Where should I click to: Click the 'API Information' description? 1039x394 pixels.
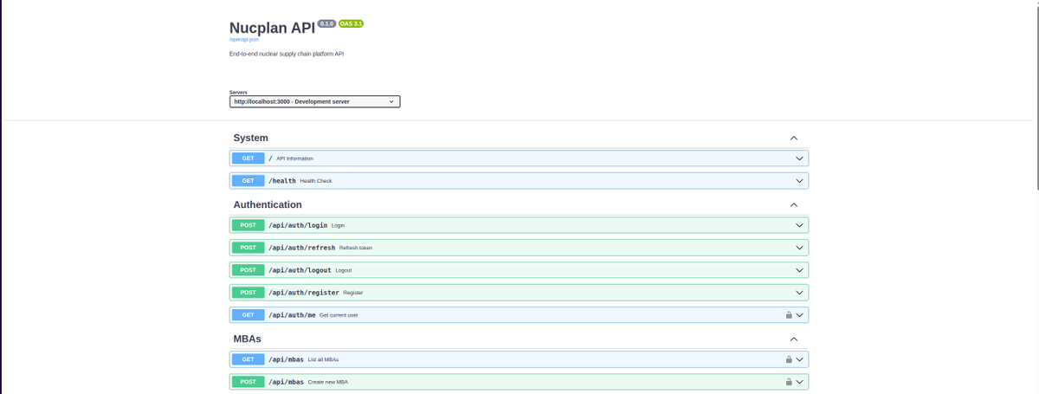(294, 158)
